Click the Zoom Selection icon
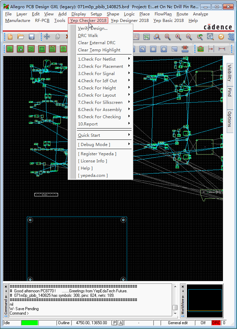Viewport: 237px width, 329px height. 210,37
